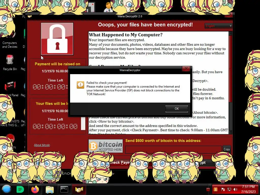
Task: Click the Check Payment button
Action: tap(121, 162)
